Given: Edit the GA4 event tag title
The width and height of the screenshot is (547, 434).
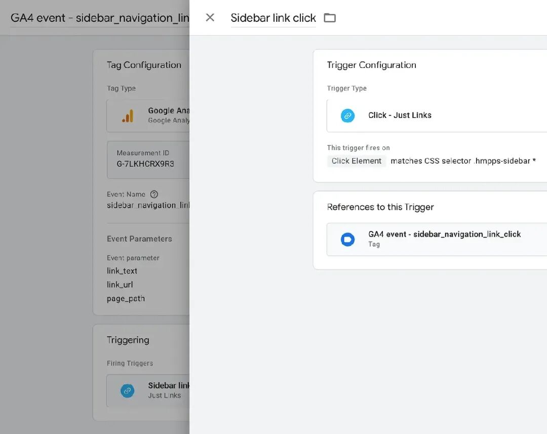Looking at the screenshot, I should point(99,18).
